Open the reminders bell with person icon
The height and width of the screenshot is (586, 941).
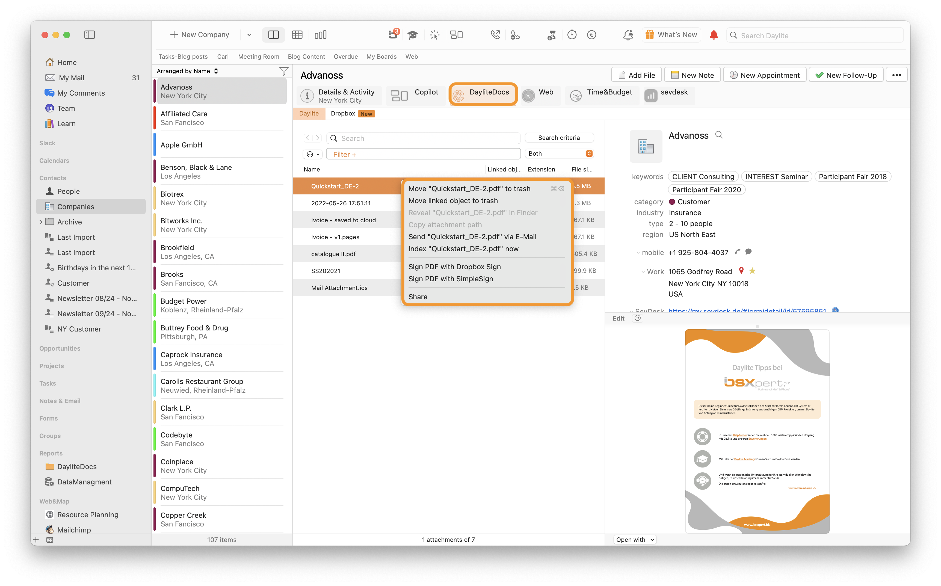click(628, 35)
